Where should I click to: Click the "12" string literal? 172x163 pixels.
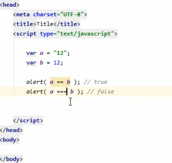pyautogui.click(x=60, y=53)
